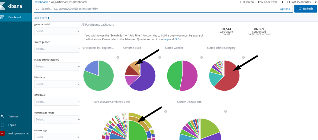Click the 86,661 sequenced participant count metric

coord(259,31)
